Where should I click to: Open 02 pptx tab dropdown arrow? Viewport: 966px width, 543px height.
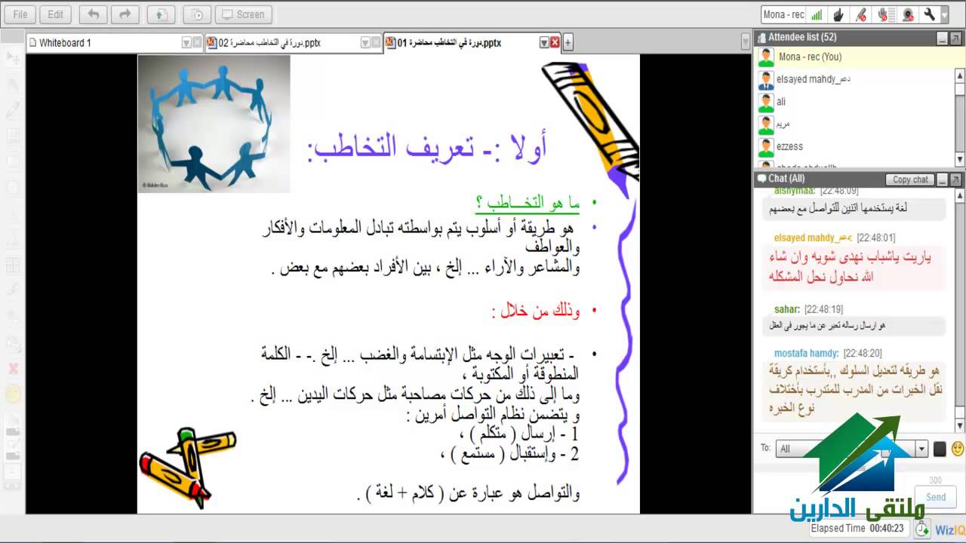(366, 43)
